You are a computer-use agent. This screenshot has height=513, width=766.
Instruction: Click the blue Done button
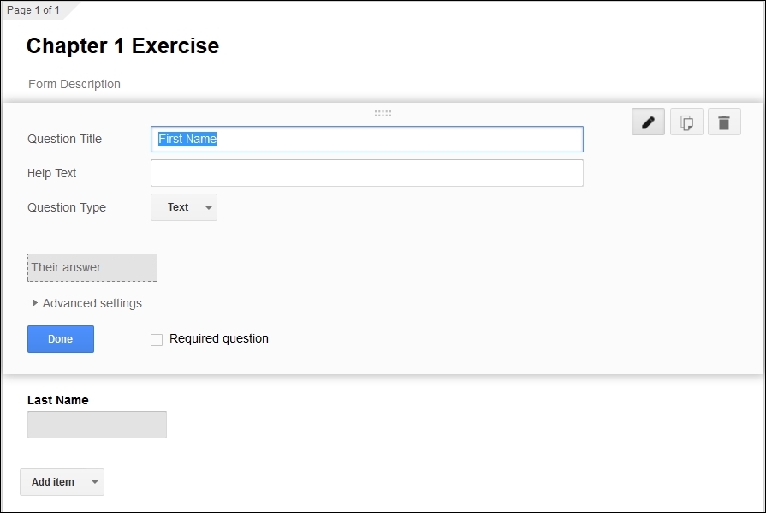61,339
